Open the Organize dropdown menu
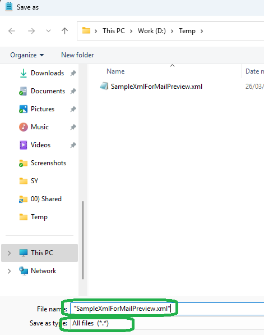This screenshot has height=335, width=264. (x=27, y=55)
